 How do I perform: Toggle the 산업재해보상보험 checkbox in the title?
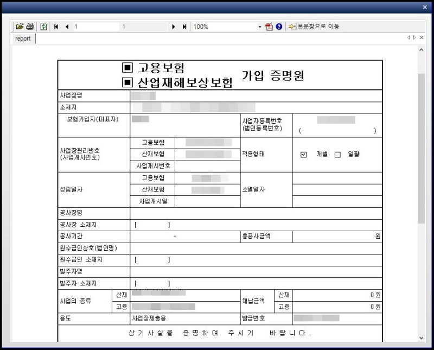127,82
